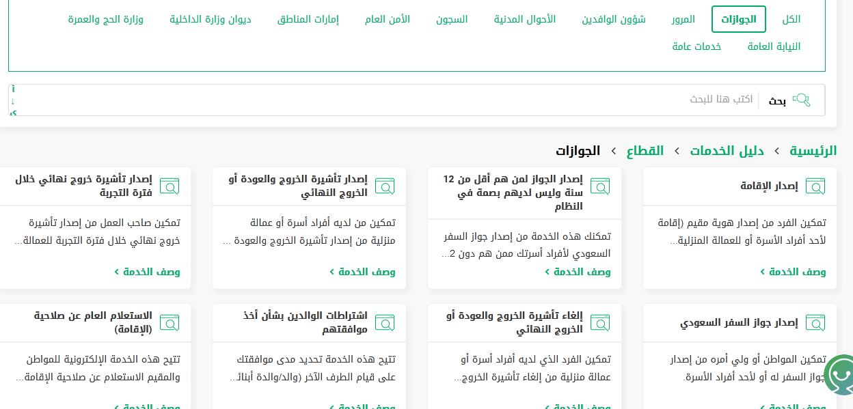The height and width of the screenshot is (409, 853).
Task: Click the القطاع breadcrumb link
Action: coord(645,151)
